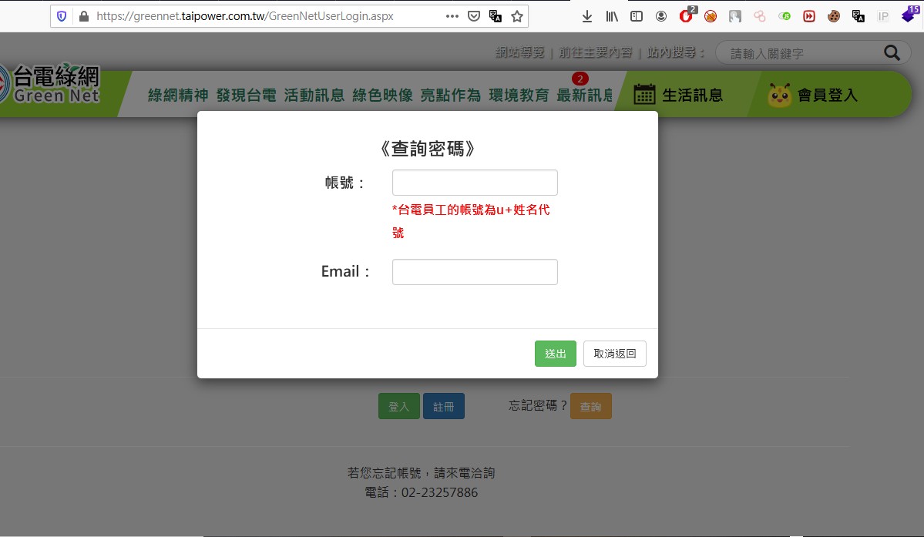The height and width of the screenshot is (537, 924).
Task: Click the red notification badge 2
Action: coord(580,79)
